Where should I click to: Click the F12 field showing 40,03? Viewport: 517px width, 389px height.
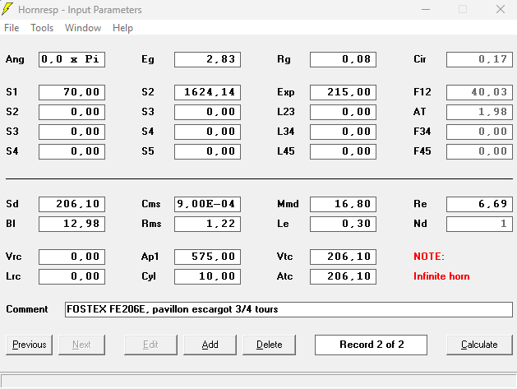[x=479, y=92]
